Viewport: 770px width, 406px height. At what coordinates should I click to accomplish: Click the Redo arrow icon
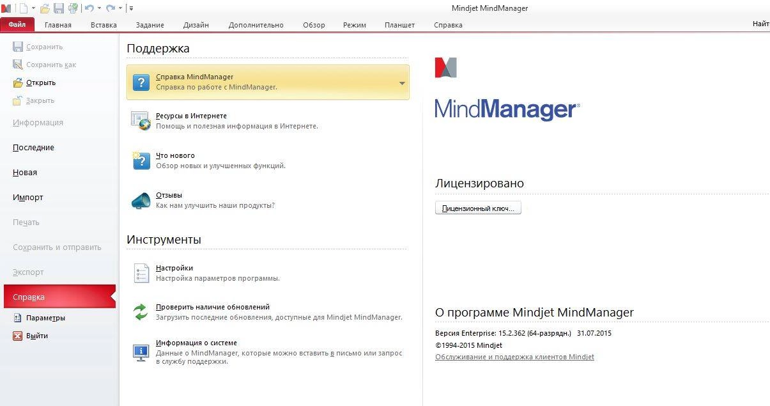point(111,8)
